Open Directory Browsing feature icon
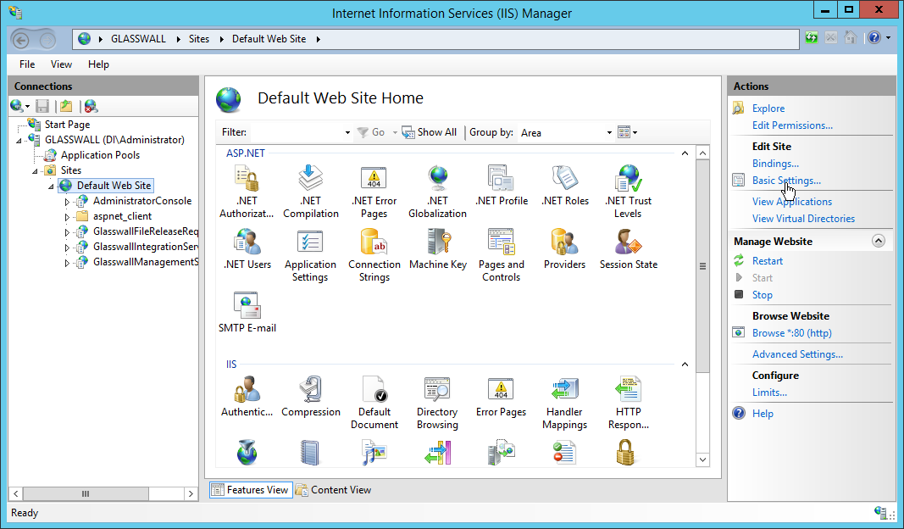Screen dimensions: 904x529 [437, 391]
